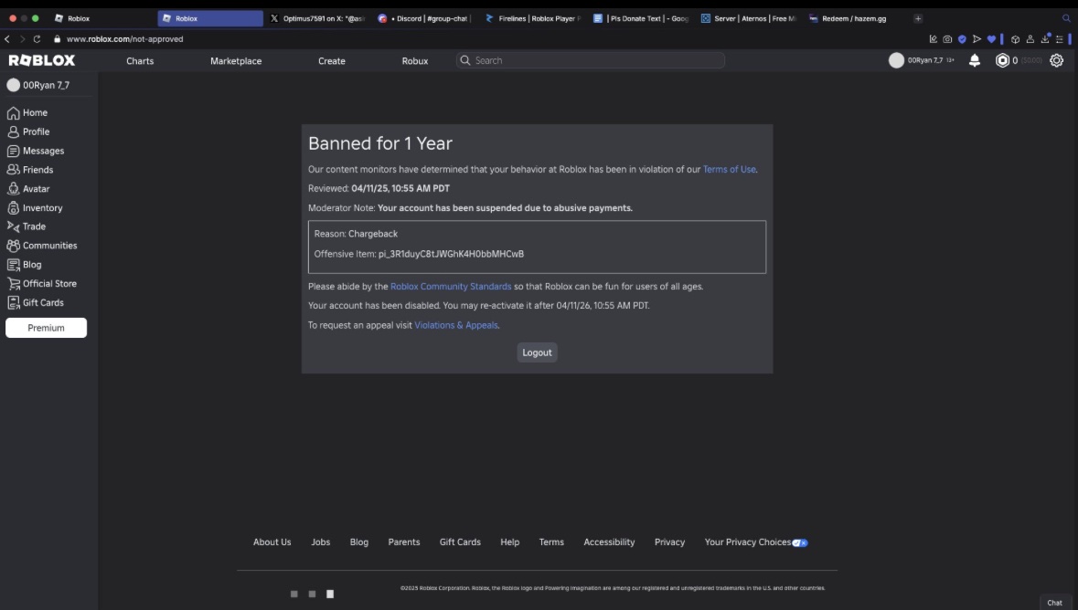Click the browser send arrow icon
Image resolution: width=1078 pixels, height=610 pixels.
coord(977,39)
